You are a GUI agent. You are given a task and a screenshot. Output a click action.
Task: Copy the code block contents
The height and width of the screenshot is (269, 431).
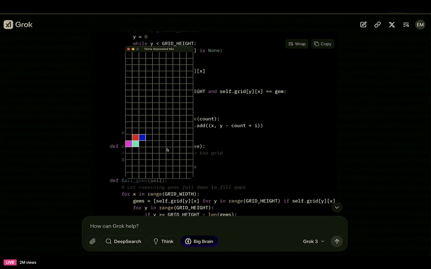tap(323, 44)
